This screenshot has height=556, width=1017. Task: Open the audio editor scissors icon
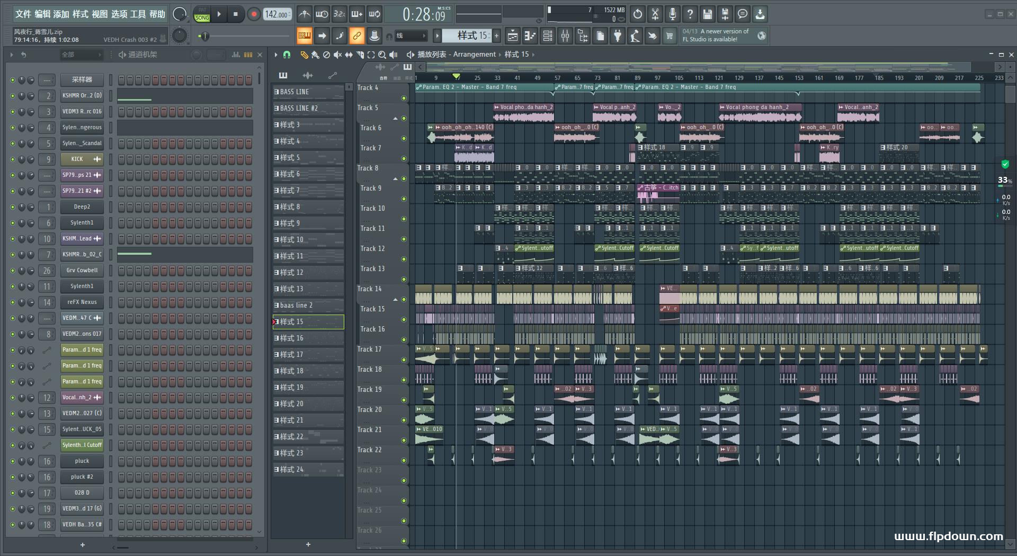[655, 14]
